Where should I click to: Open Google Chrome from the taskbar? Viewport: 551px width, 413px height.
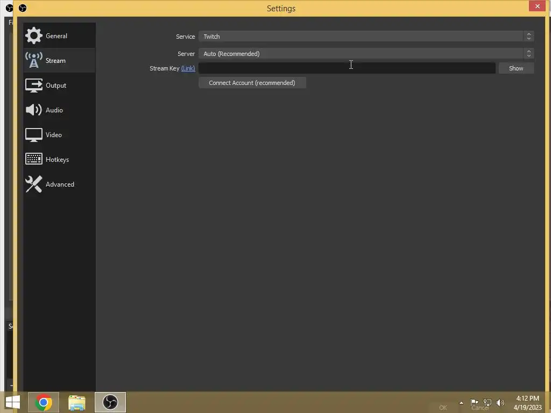(x=44, y=402)
